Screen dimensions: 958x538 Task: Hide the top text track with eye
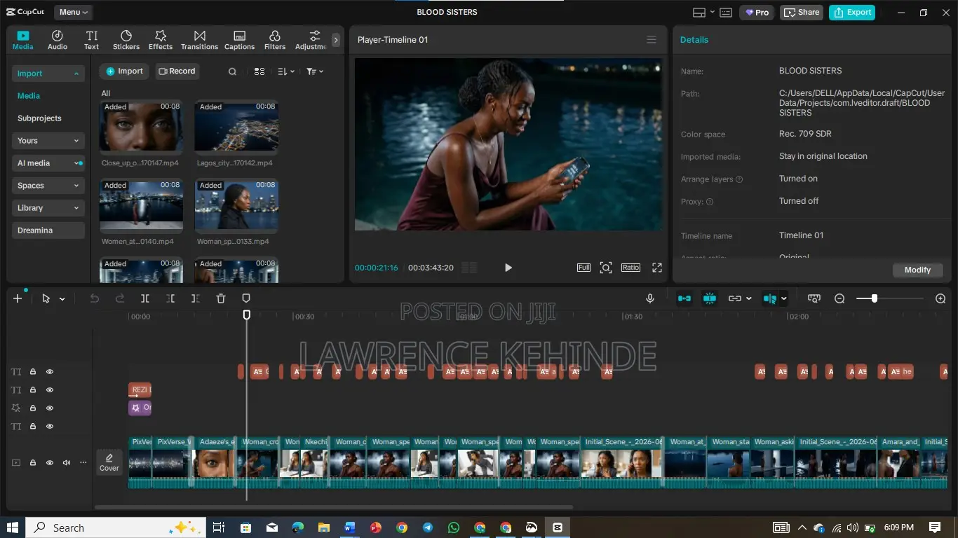pyautogui.click(x=50, y=372)
